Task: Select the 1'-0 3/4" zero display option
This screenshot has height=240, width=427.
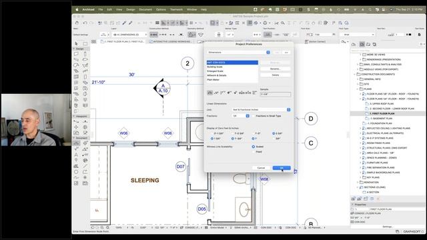Action: tap(233, 133)
